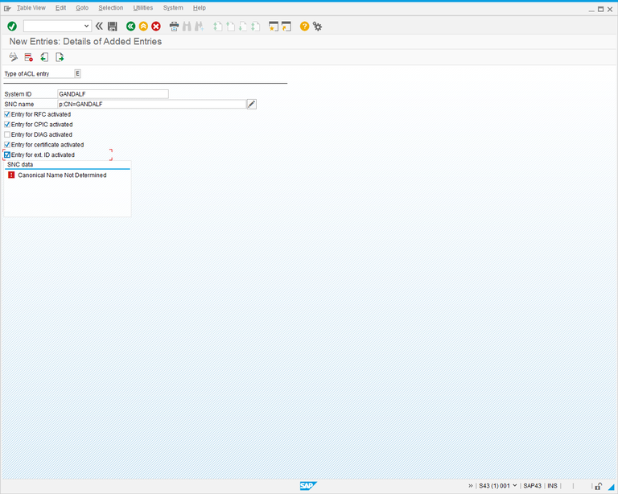
Task: Collapse the command field with double-chevron
Action: pos(99,27)
